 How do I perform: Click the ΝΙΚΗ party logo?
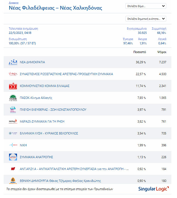click(13, 145)
